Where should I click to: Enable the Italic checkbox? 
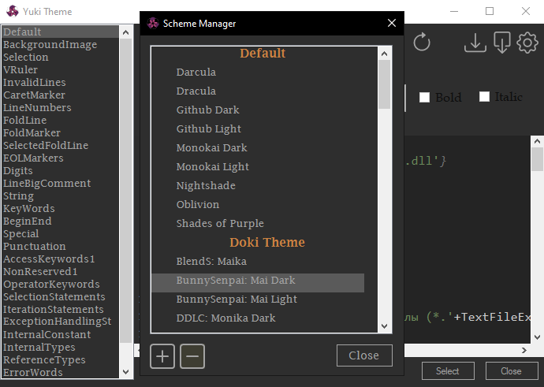coord(484,97)
